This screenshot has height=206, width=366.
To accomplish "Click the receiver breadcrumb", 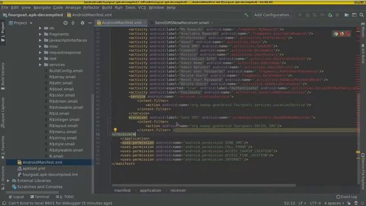I will pyautogui.click(x=178, y=191).
